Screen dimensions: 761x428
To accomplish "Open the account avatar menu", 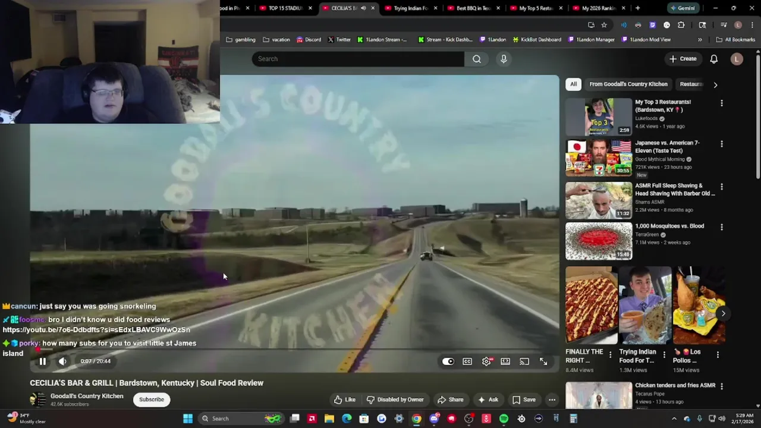I will (737, 59).
